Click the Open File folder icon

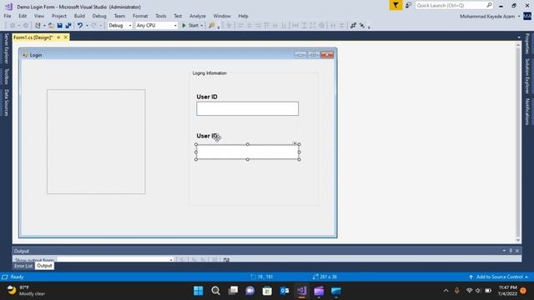click(x=51, y=26)
